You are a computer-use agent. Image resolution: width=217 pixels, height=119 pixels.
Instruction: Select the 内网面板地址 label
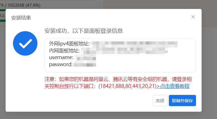coord(64,51)
